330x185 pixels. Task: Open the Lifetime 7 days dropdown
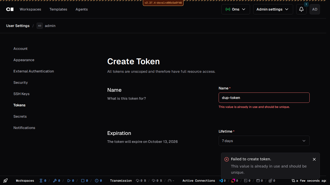[264, 141]
